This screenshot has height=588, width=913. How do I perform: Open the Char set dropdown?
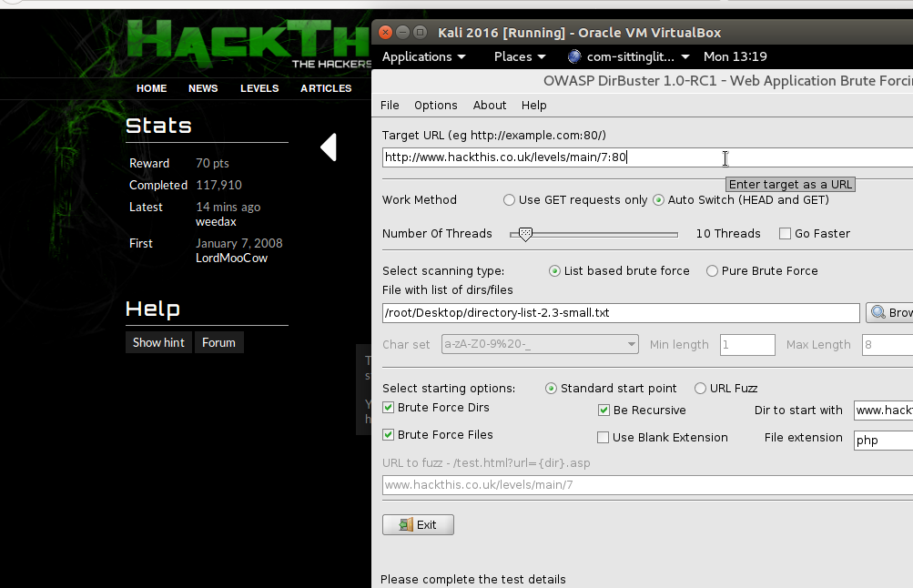(540, 344)
